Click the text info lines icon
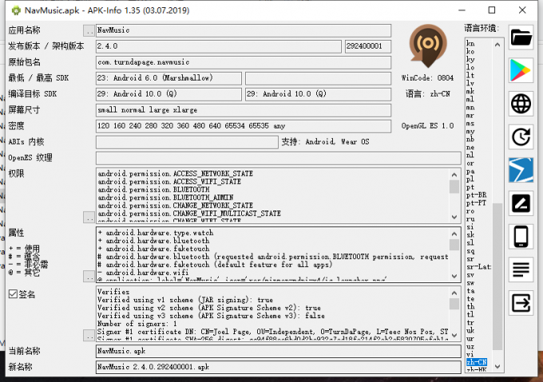This screenshot has width=543, height=382. [521, 270]
